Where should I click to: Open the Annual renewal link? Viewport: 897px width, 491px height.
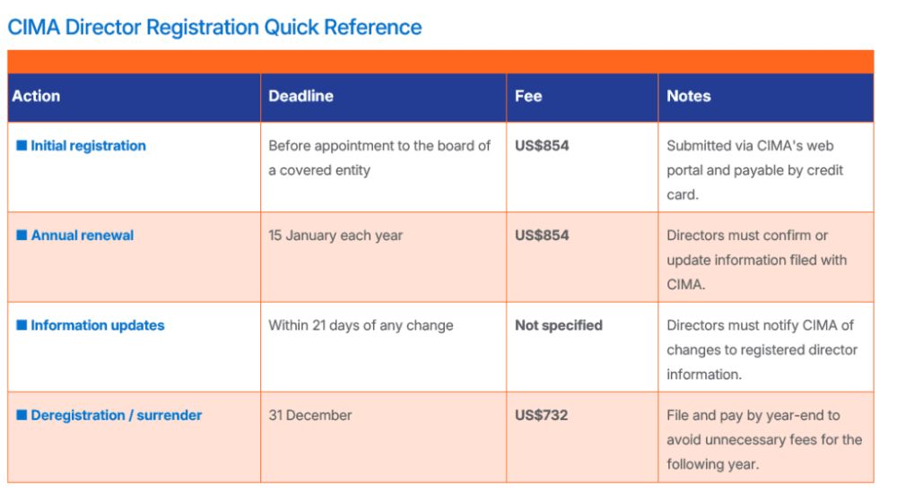pos(83,235)
